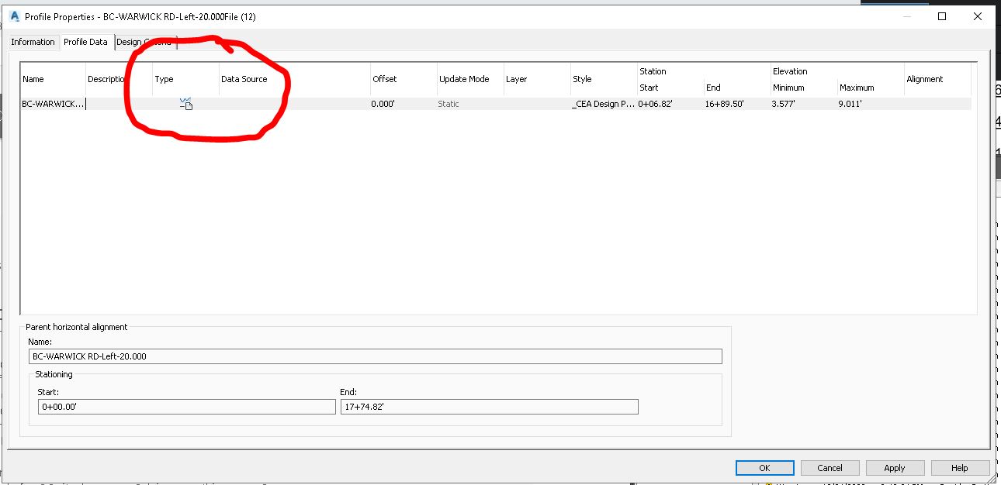Select the Profile Data tab
The width and height of the screenshot is (1001, 485).
[x=85, y=42]
